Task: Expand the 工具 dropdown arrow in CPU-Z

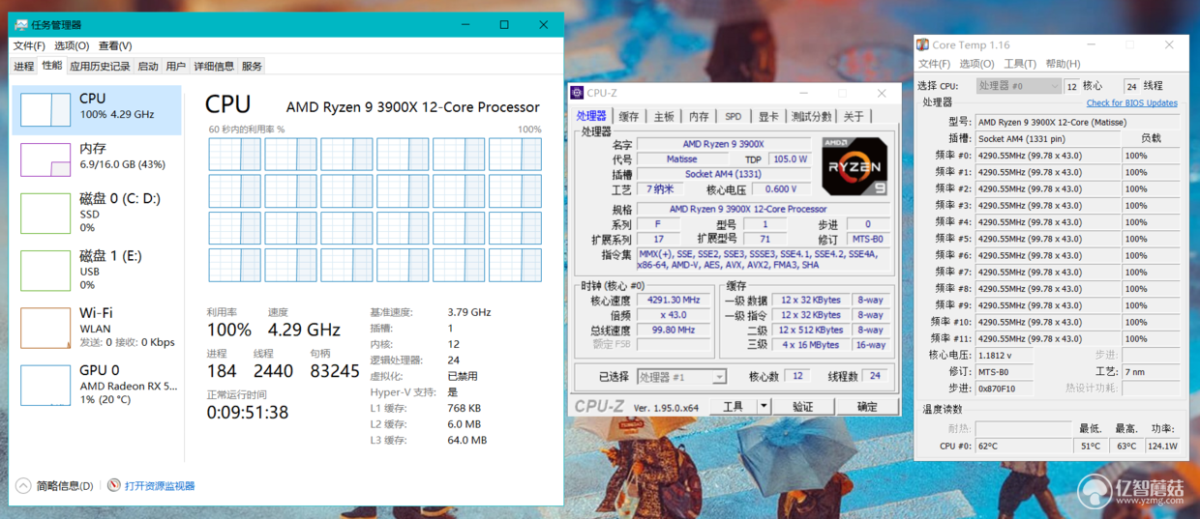Action: (764, 407)
